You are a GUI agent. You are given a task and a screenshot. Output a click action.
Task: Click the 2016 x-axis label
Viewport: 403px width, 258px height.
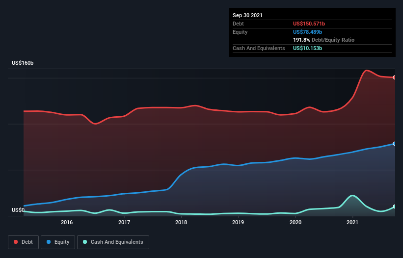tap(67, 222)
